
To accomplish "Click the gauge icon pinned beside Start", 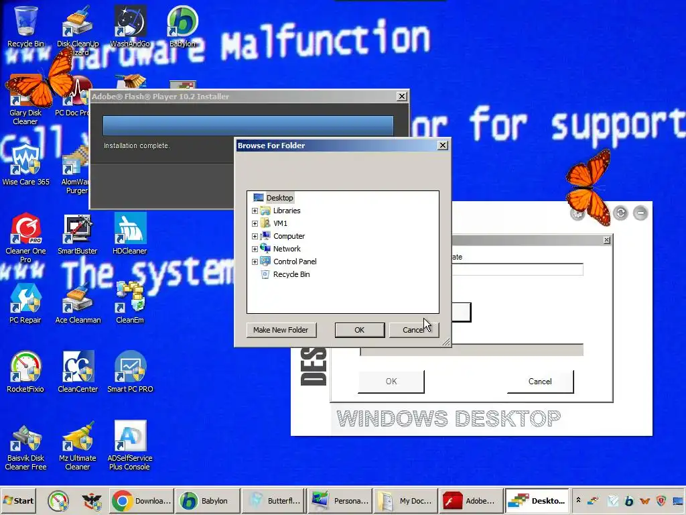I will pyautogui.click(x=58, y=501).
